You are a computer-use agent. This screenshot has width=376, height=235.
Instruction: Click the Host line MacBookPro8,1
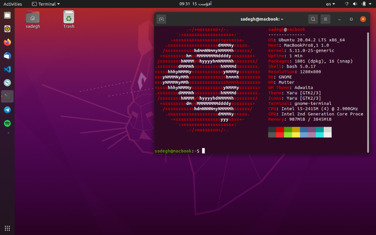pyautogui.click(x=299, y=45)
